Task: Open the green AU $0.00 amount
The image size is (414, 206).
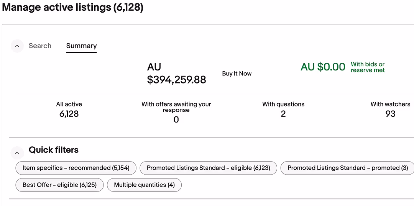Action: (x=323, y=67)
